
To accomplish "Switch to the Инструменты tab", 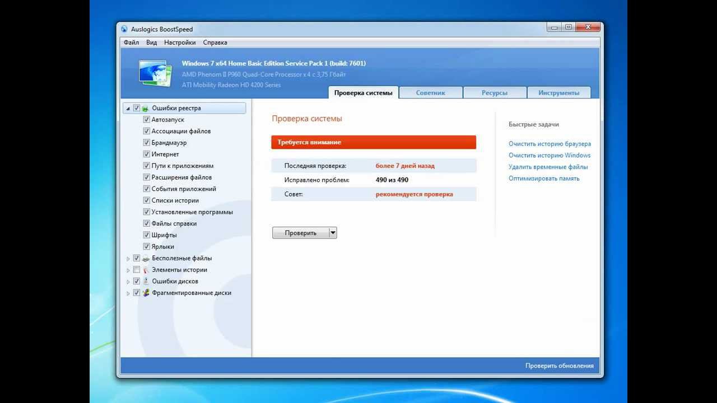I will pos(558,93).
